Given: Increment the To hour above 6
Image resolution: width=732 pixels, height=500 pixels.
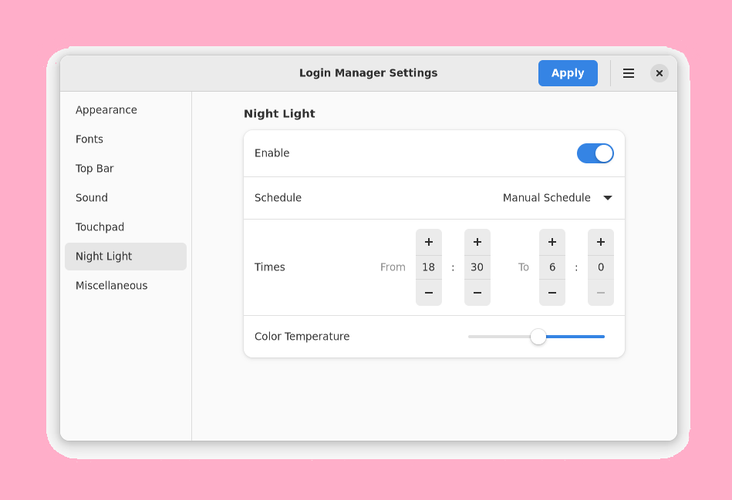Looking at the screenshot, I should tap(552, 241).
